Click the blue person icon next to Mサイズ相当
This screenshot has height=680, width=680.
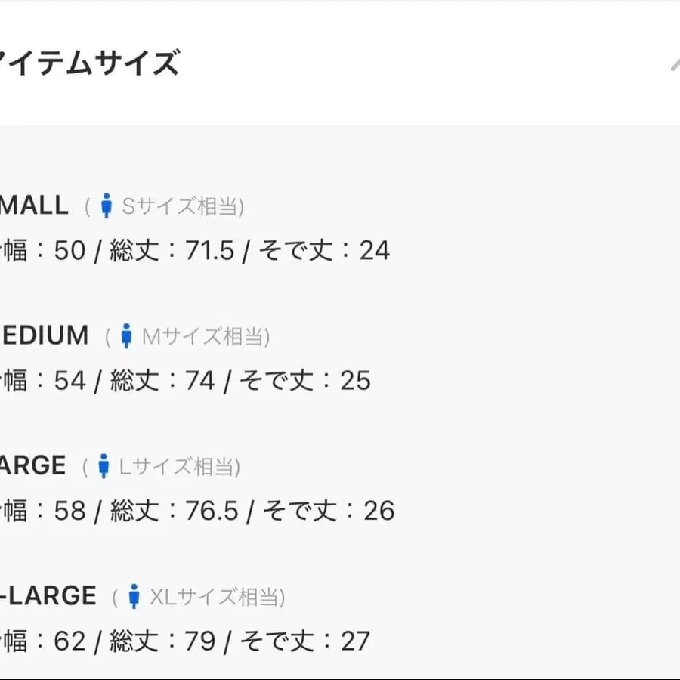pos(126,335)
